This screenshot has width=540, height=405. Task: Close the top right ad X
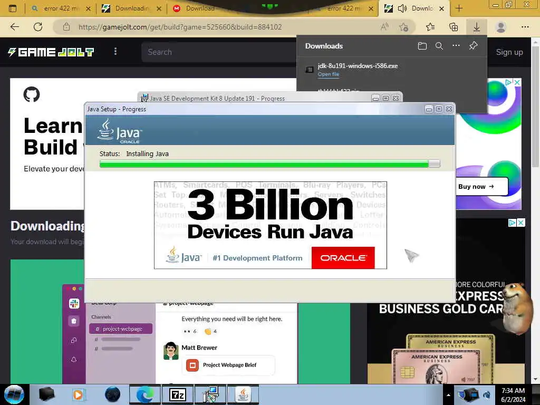[517, 82]
